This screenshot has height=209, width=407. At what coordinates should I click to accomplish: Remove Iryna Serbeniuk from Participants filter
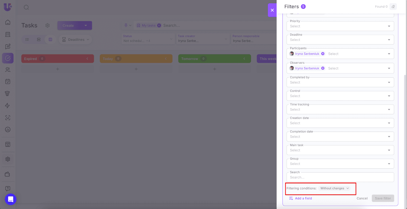pos(323,54)
